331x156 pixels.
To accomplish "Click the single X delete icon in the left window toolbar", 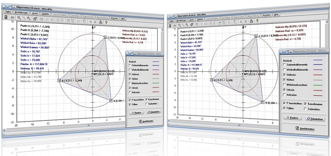I will [x=91, y=22].
